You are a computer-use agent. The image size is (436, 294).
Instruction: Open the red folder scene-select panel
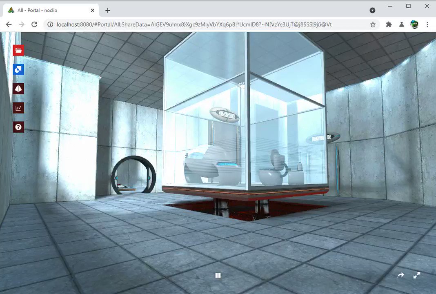(18, 50)
